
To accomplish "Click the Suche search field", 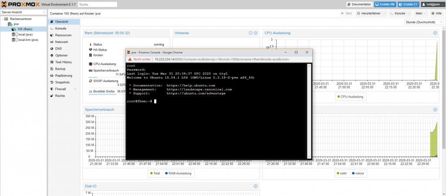I will [97, 4].
